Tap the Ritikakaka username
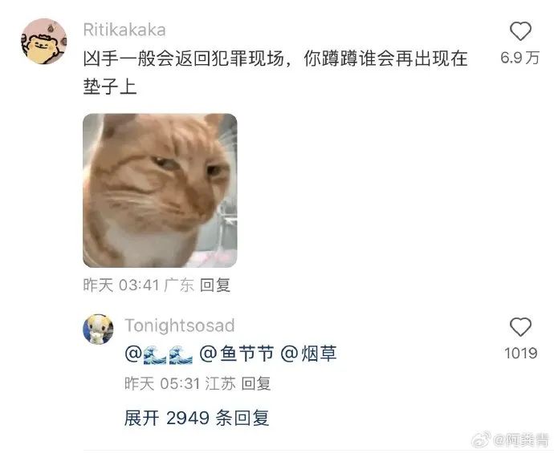554x453 pixels. point(124,30)
